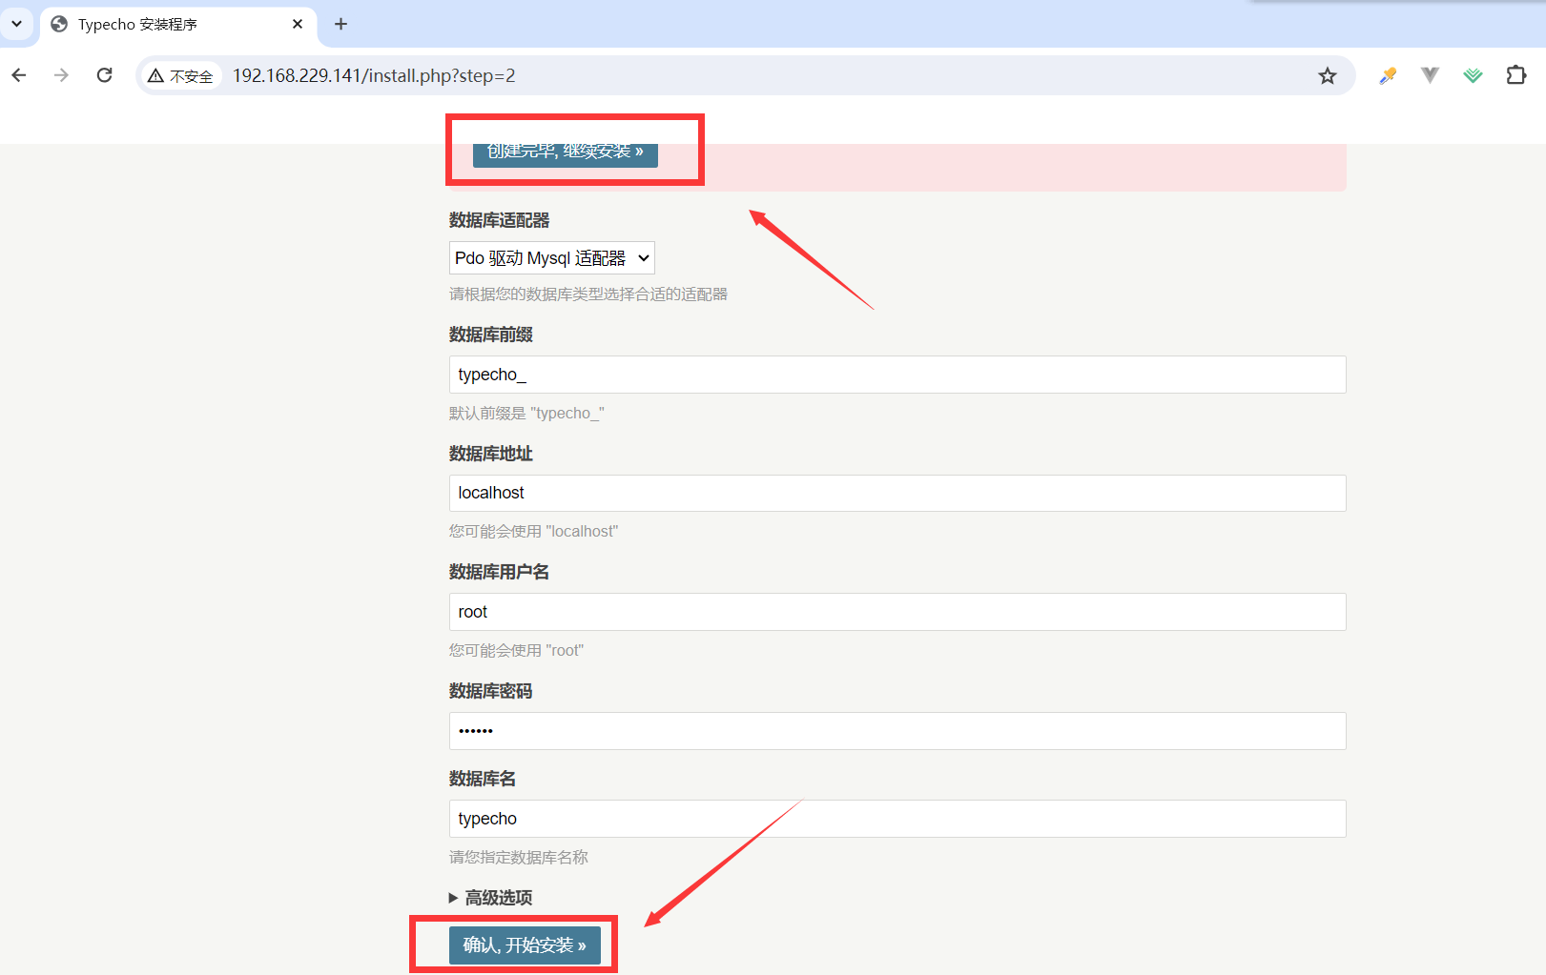Image resolution: width=1546 pixels, height=975 pixels.
Task: Click 确认, 开始安装 button
Action: pos(525,945)
